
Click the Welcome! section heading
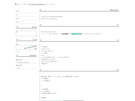[114, 10]
